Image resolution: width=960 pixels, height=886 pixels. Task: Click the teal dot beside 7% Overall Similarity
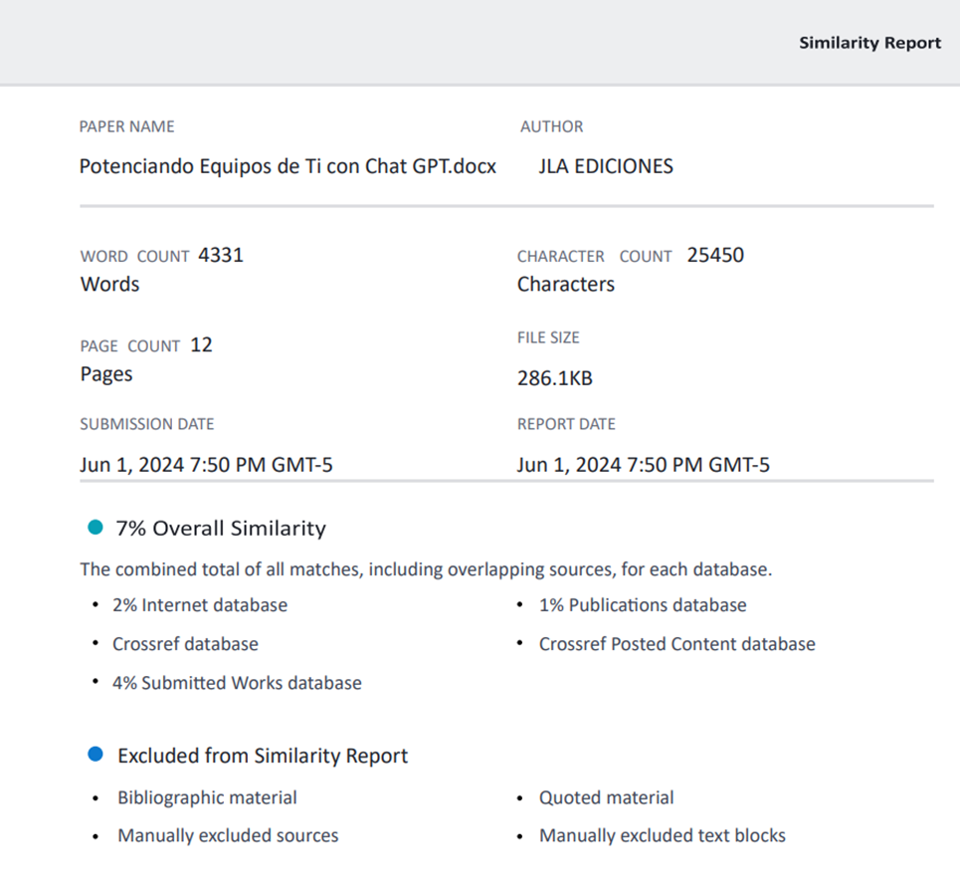coord(96,528)
